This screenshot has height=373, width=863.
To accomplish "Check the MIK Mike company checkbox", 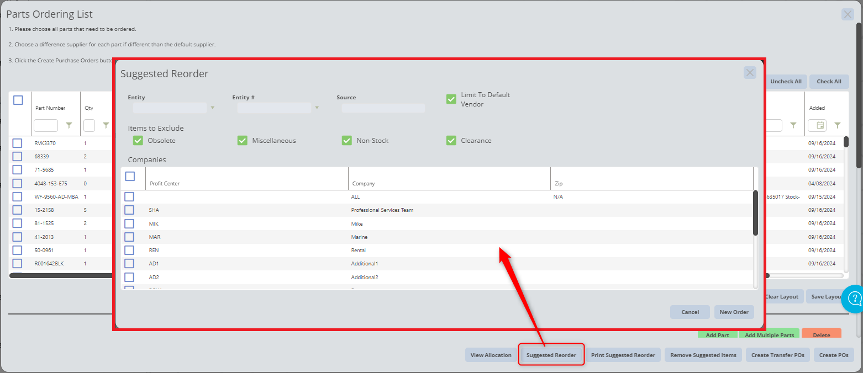I will pyautogui.click(x=129, y=223).
